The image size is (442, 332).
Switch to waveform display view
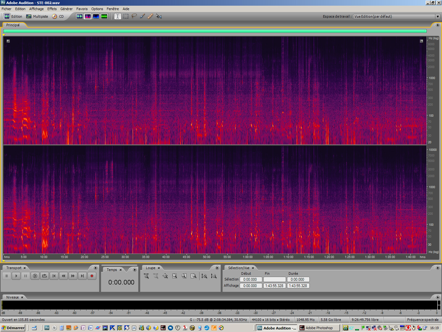[80, 16]
